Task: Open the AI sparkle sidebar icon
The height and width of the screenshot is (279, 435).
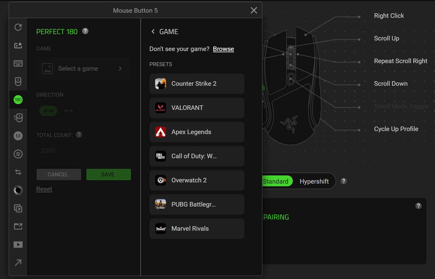Action: pos(18,45)
